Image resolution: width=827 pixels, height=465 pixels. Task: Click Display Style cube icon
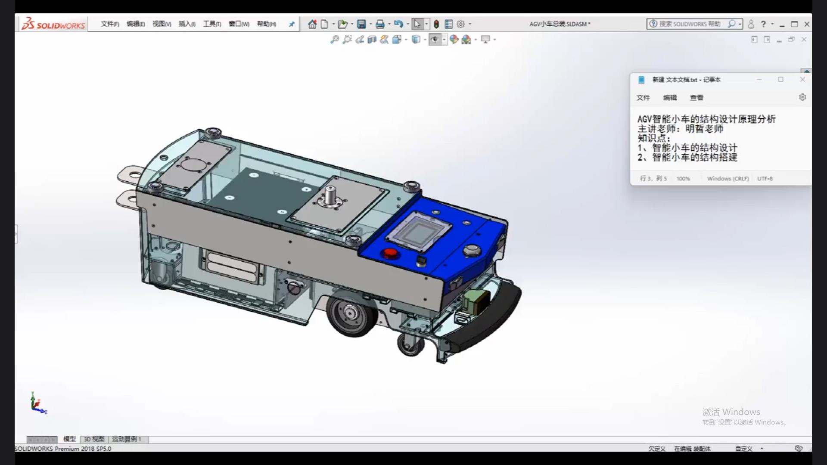pos(416,40)
